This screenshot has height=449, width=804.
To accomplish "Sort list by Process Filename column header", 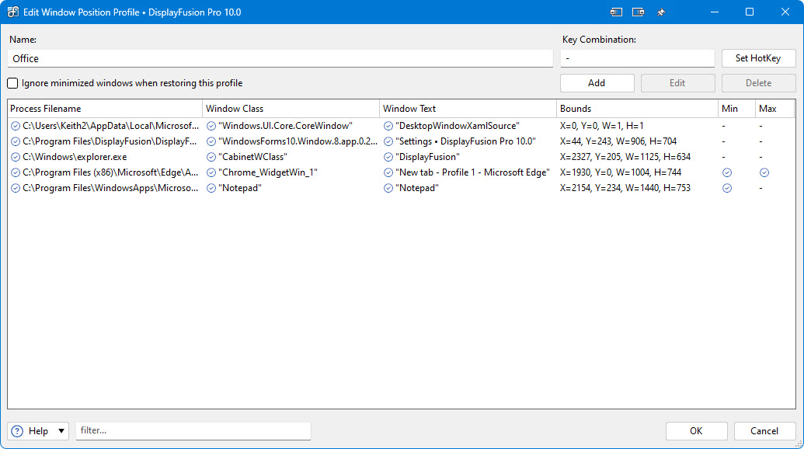I will 104,109.
